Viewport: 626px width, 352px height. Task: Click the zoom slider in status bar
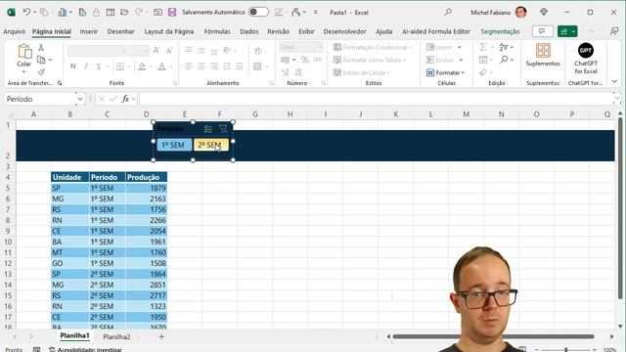pyautogui.click(x=565, y=350)
